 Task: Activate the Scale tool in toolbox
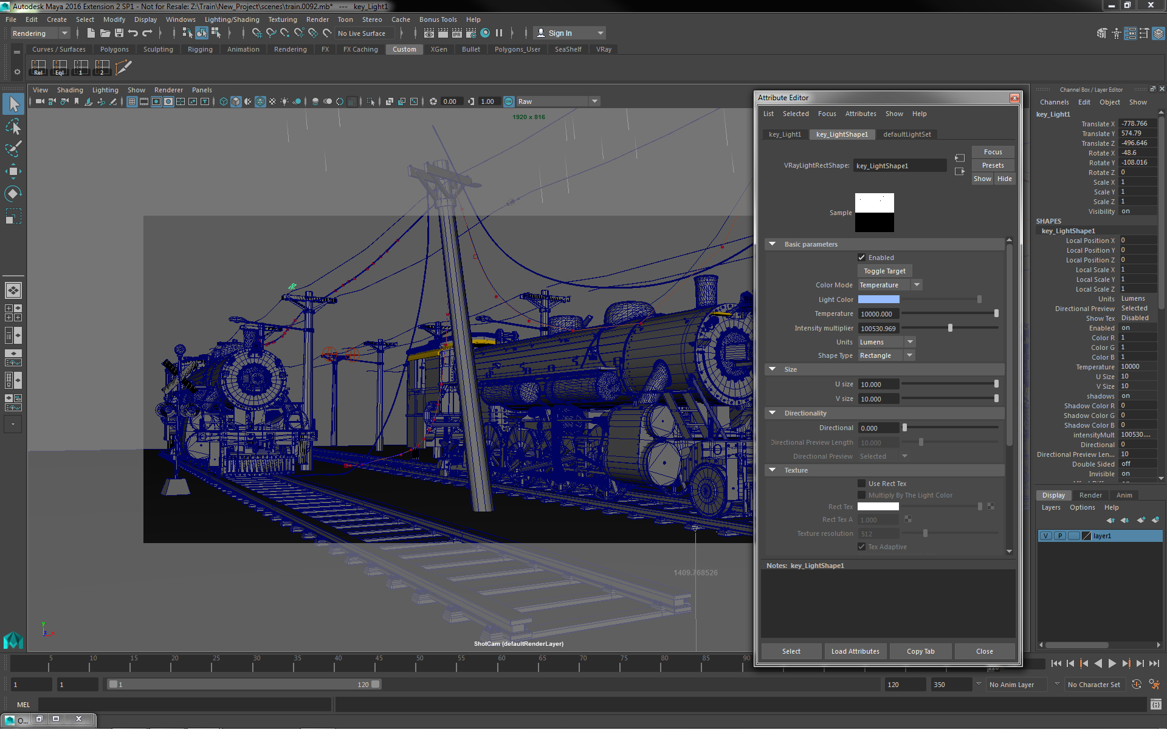[x=13, y=216]
